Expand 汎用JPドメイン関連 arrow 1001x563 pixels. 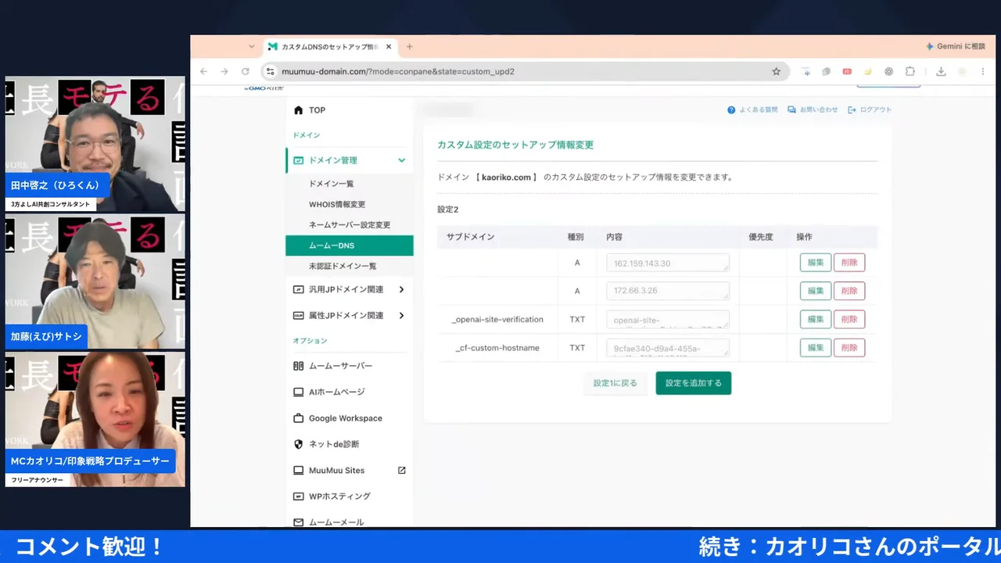click(401, 289)
